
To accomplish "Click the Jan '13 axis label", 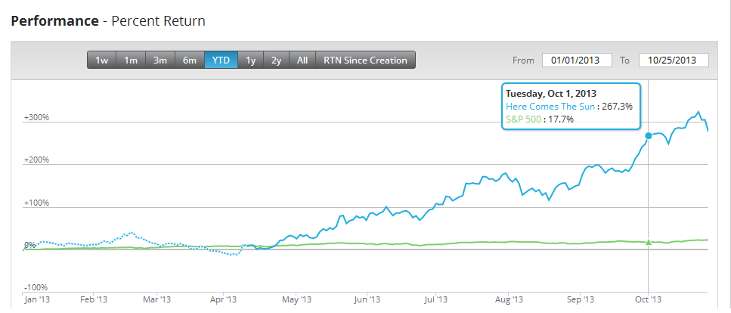I will (x=38, y=299).
